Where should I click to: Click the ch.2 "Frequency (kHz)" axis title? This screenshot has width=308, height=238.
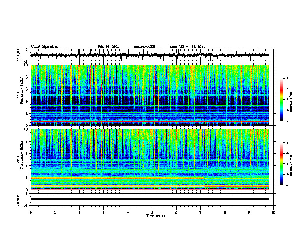[x=22, y=155]
